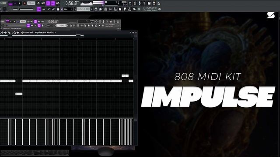
Task: Select the short low note below the main row
Action: (x=19, y=94)
